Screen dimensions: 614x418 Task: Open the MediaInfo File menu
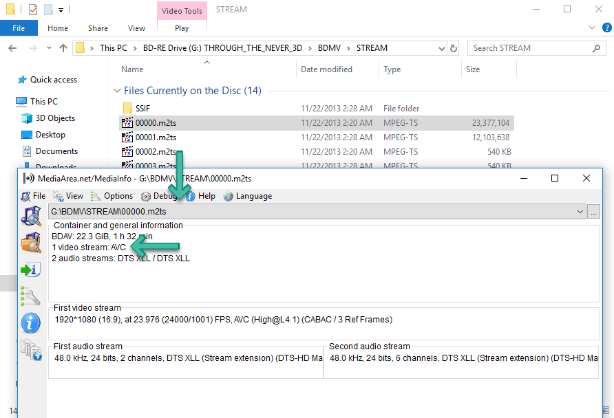click(34, 196)
